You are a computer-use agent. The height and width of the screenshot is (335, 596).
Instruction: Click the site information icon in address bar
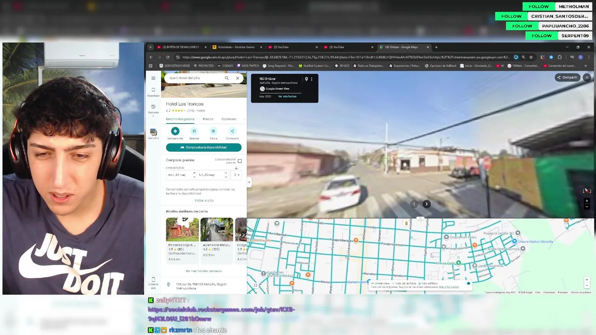178,57
